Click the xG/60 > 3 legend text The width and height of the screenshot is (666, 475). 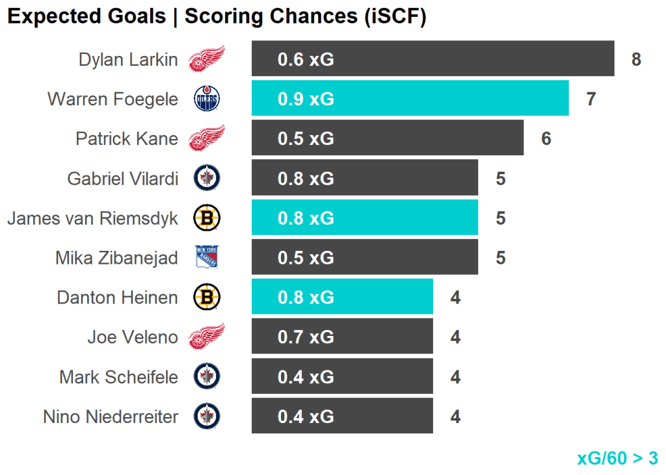click(x=617, y=458)
